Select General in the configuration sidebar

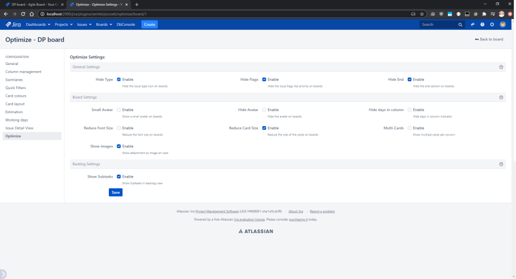click(x=12, y=64)
